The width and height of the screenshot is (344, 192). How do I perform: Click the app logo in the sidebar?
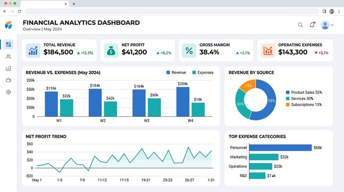[9, 25]
